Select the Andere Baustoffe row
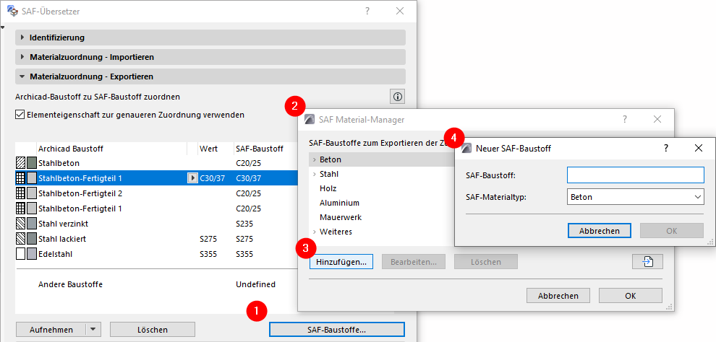This screenshot has height=342, width=716. click(70, 284)
